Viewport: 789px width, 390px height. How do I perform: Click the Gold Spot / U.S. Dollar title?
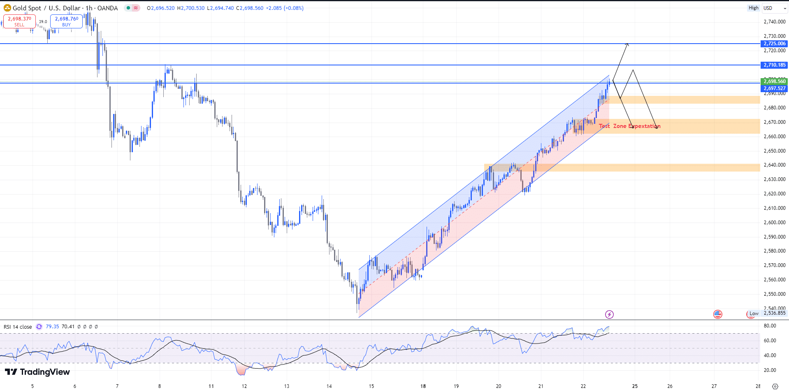coord(45,8)
